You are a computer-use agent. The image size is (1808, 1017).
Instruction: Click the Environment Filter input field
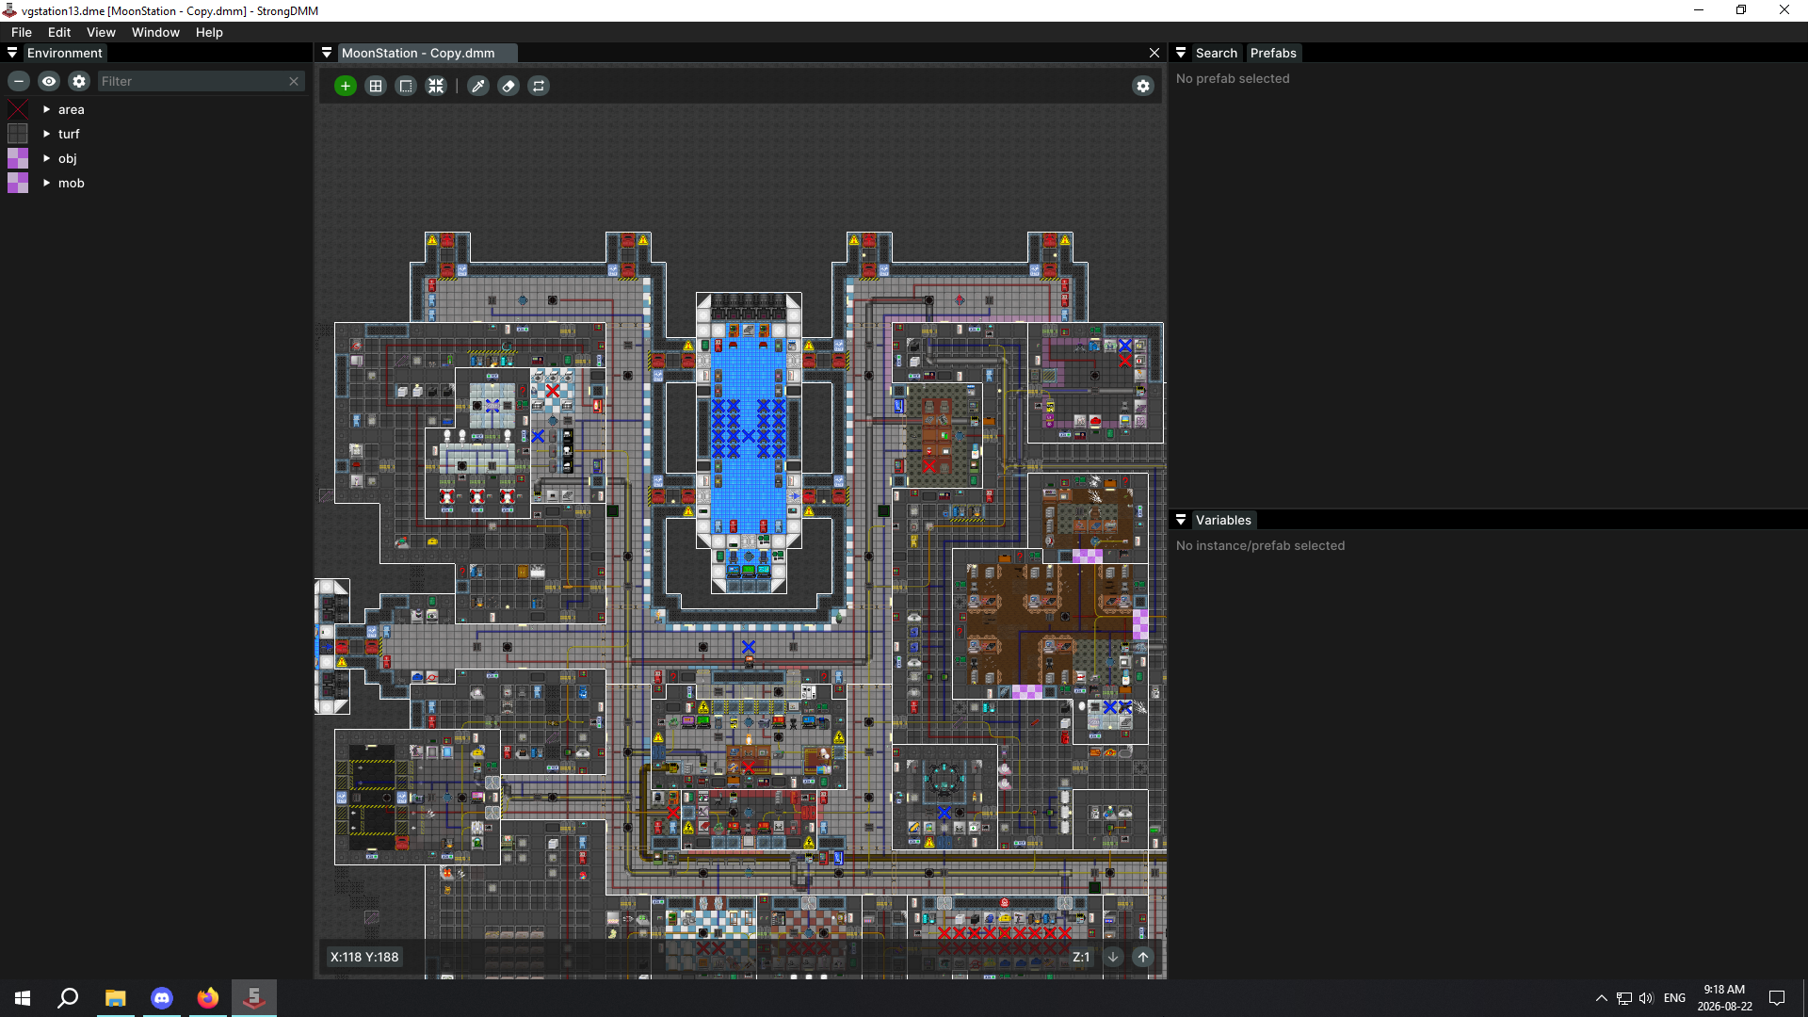192,81
